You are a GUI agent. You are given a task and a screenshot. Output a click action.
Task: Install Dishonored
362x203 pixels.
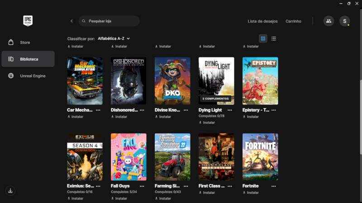click(119, 117)
